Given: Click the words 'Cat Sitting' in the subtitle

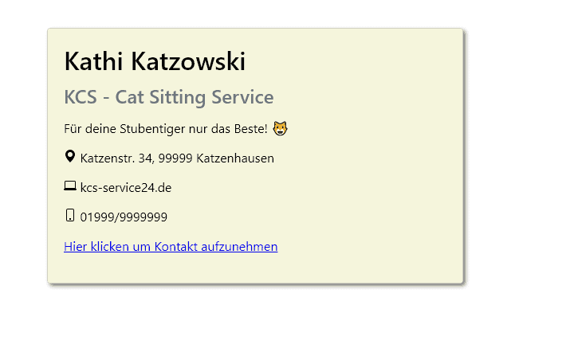Looking at the screenshot, I should click(161, 97).
